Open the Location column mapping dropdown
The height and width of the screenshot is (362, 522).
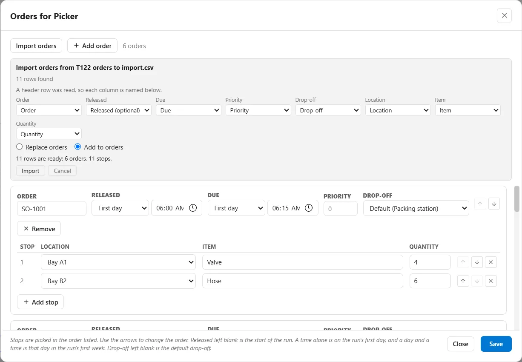coord(398,110)
